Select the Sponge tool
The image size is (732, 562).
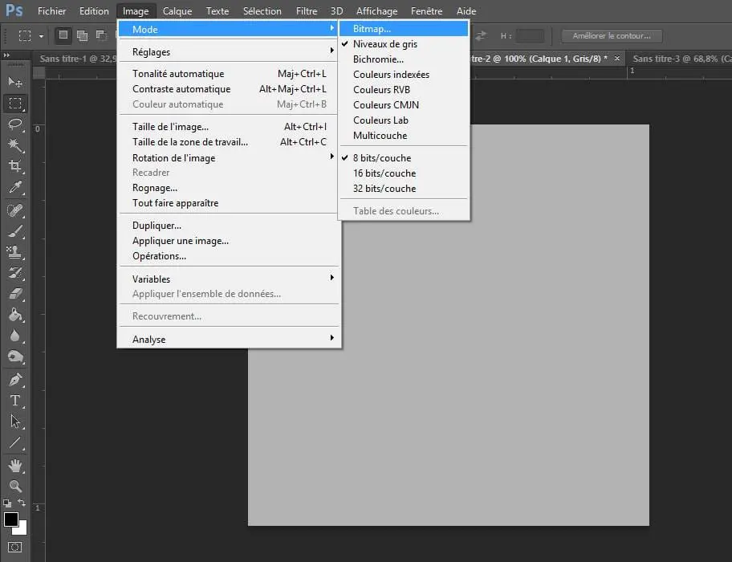pyautogui.click(x=15, y=357)
